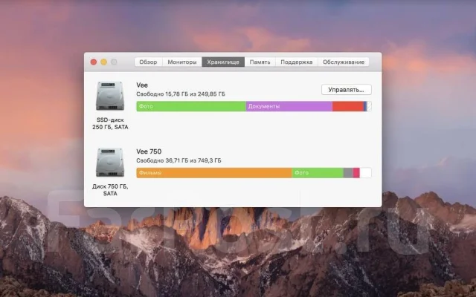Click the purple Документы storage segment
476x297 pixels.
289,106
